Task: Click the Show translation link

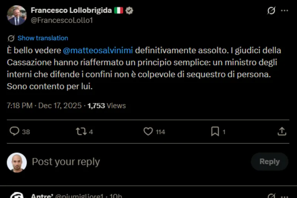Action: [x=43, y=38]
